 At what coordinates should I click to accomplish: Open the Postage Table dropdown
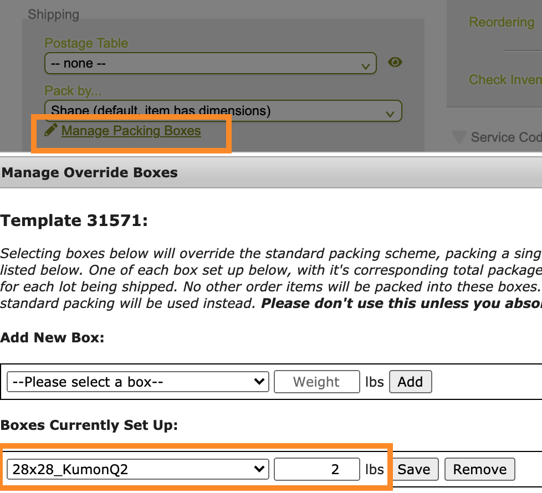pyautogui.click(x=210, y=64)
